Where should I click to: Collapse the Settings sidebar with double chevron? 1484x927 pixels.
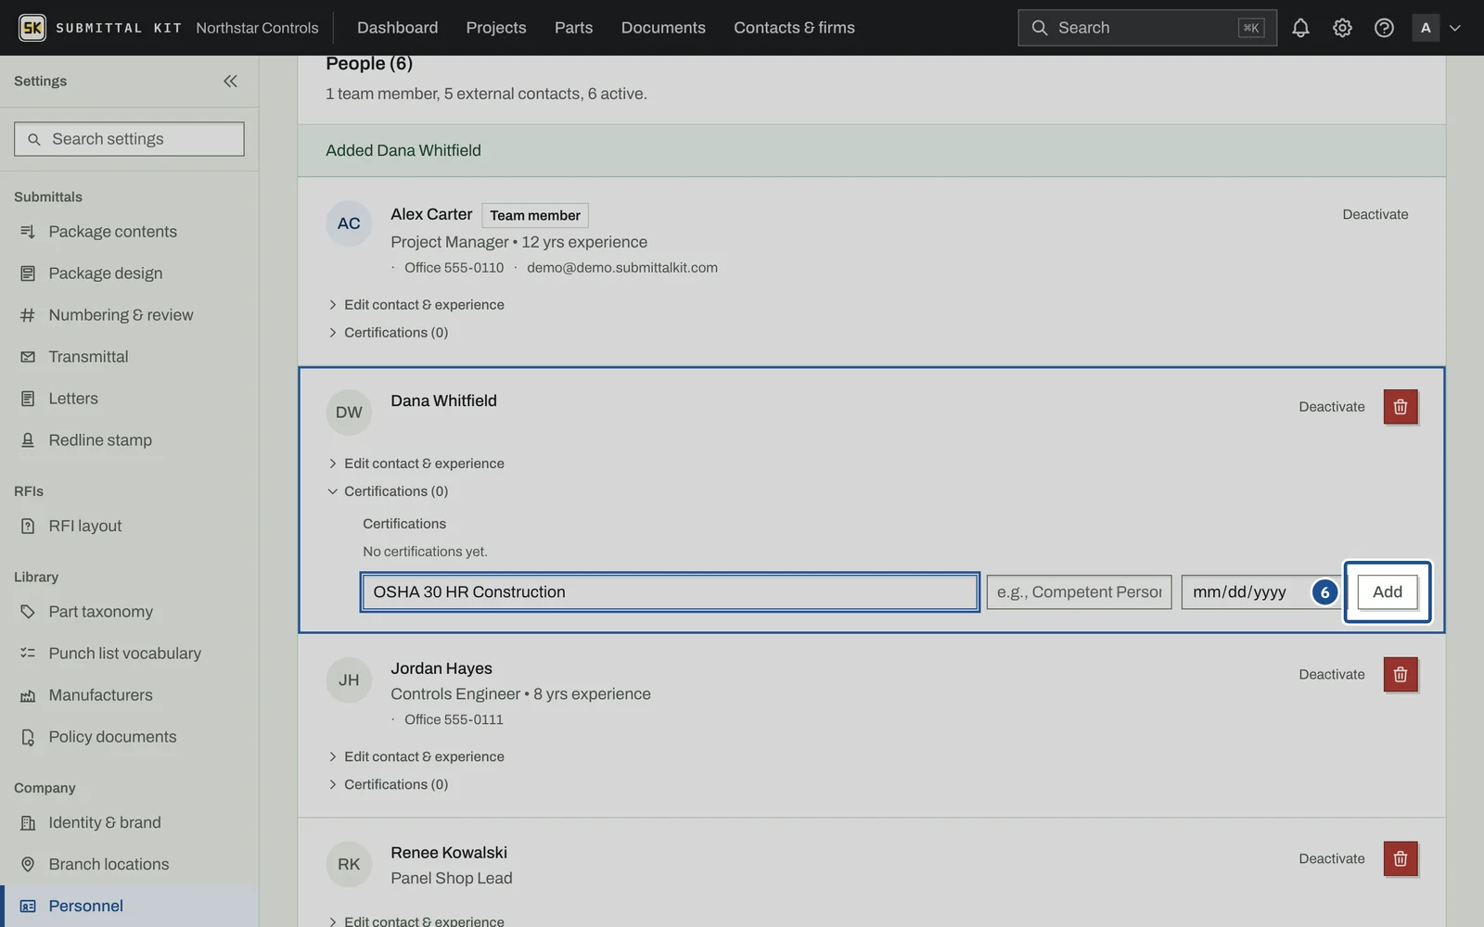click(230, 82)
